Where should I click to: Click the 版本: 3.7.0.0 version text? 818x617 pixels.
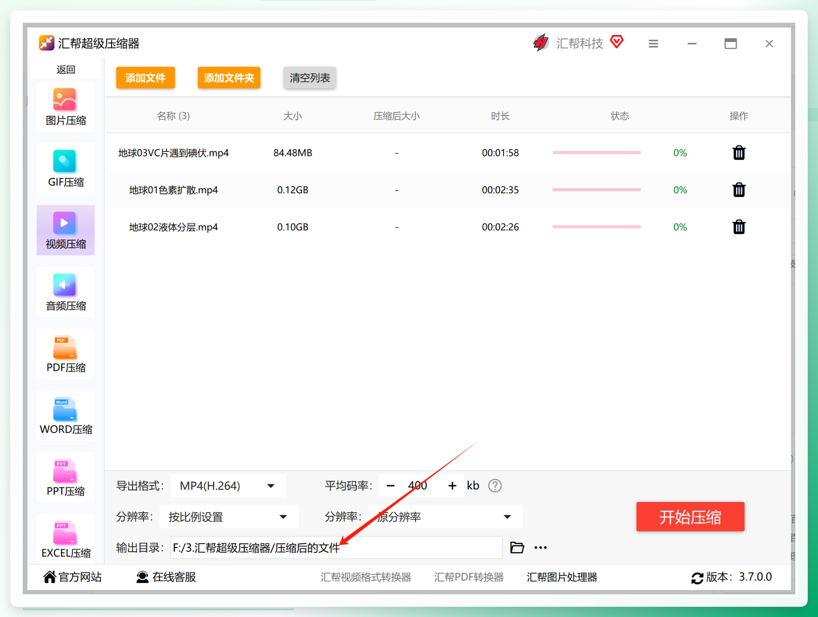pyautogui.click(x=739, y=577)
